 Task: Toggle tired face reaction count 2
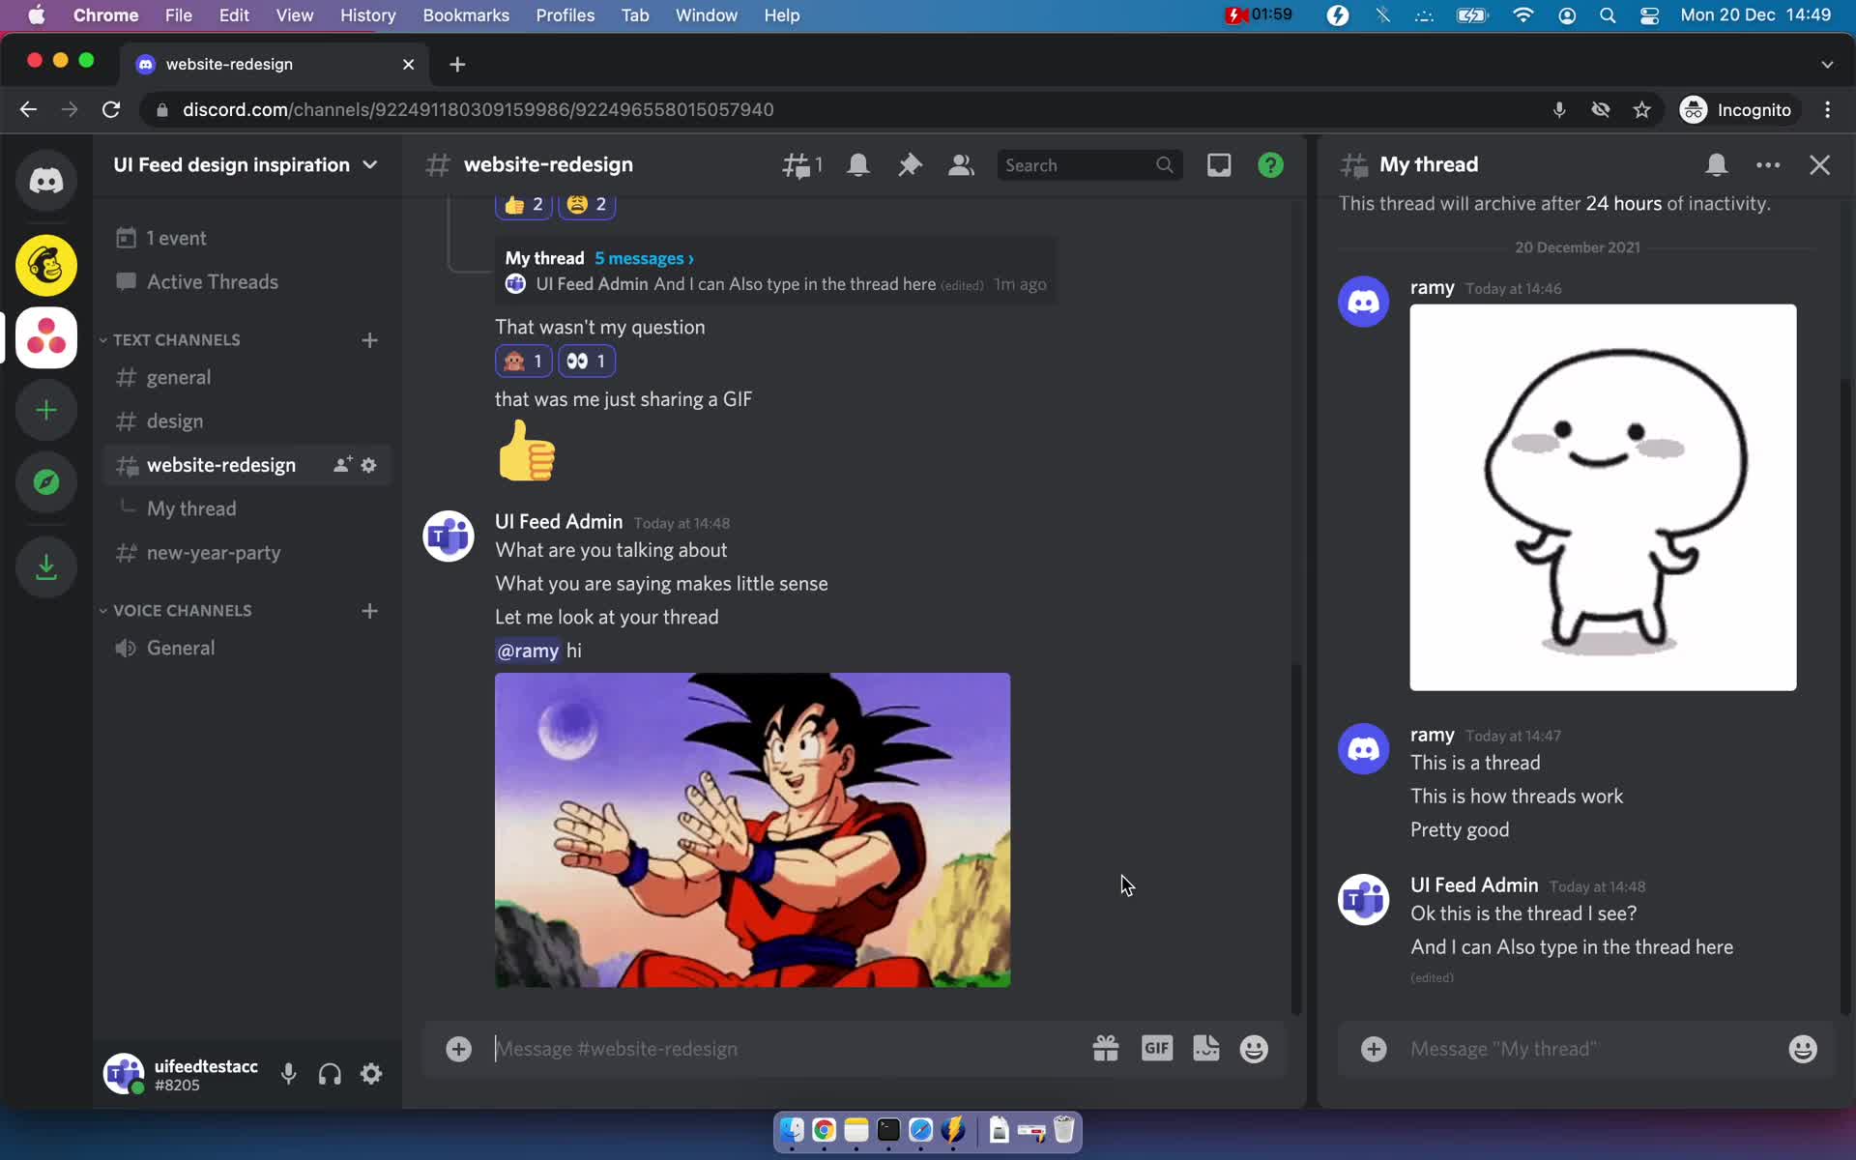[587, 204]
